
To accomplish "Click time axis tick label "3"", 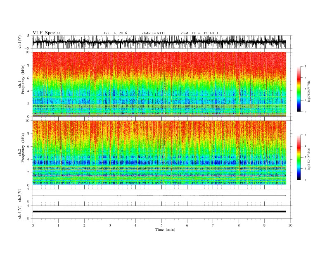I will (110, 225).
